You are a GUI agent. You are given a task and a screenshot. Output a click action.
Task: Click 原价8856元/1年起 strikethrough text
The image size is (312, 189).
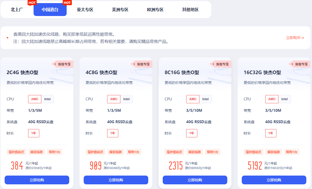point(198,168)
